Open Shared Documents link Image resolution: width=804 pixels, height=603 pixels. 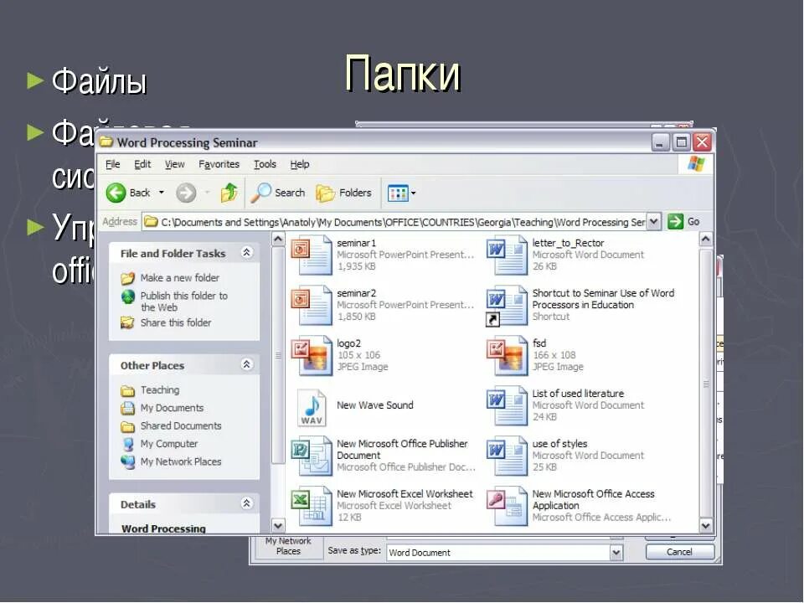tap(181, 426)
